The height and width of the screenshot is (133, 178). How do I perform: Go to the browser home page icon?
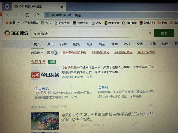click(37, 15)
